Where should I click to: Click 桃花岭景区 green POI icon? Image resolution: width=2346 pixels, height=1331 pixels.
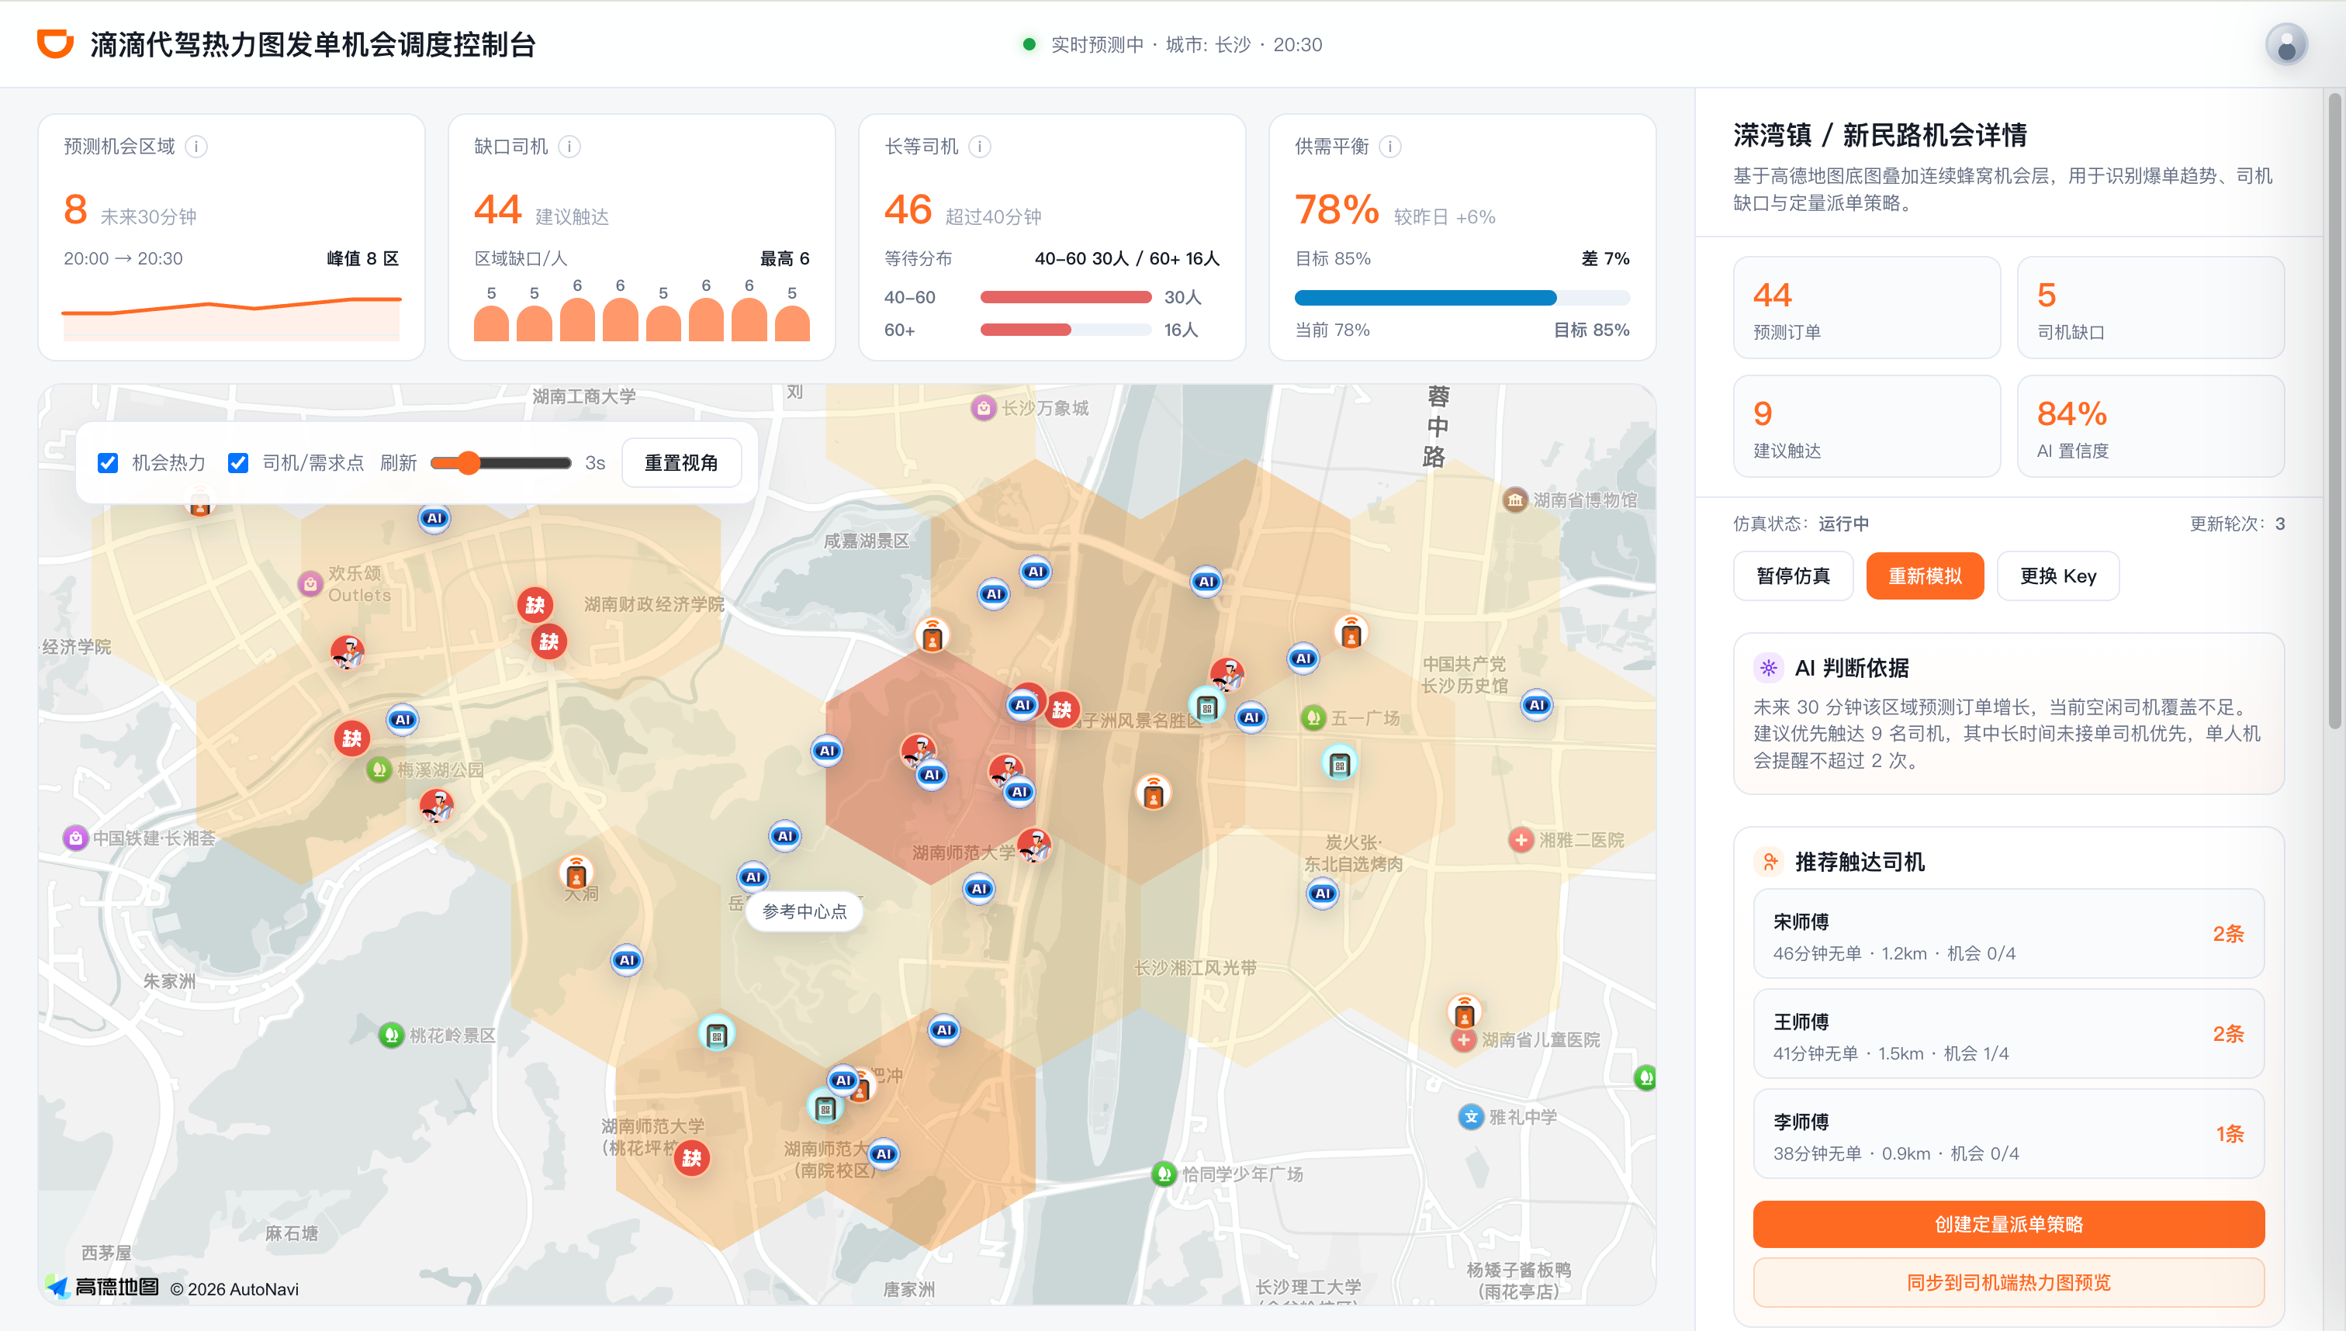tap(391, 1035)
